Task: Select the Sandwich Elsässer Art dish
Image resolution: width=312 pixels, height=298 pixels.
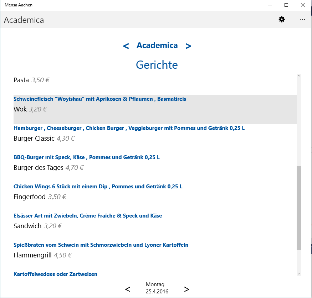Action: click(x=155, y=226)
